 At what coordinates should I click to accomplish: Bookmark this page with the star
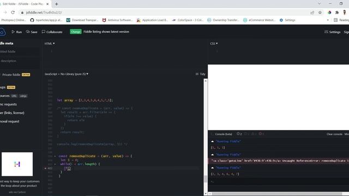(320, 13)
